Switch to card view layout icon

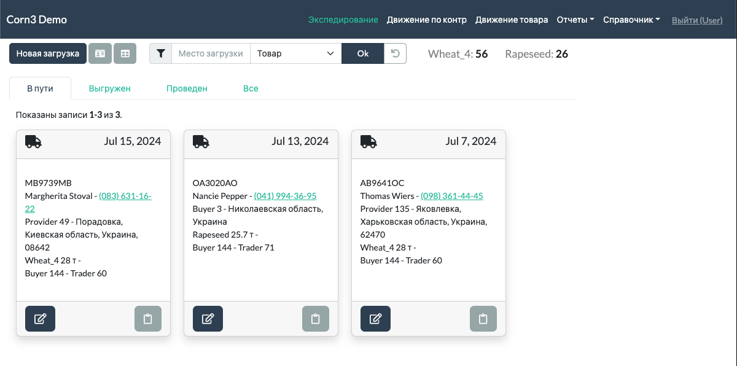(x=100, y=53)
